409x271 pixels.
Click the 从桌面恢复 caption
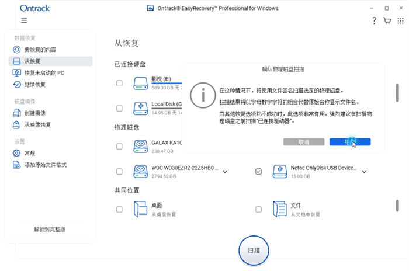(x=164, y=214)
